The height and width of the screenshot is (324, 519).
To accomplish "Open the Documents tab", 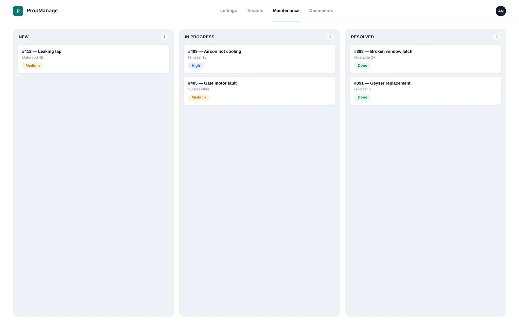I will coord(321,11).
